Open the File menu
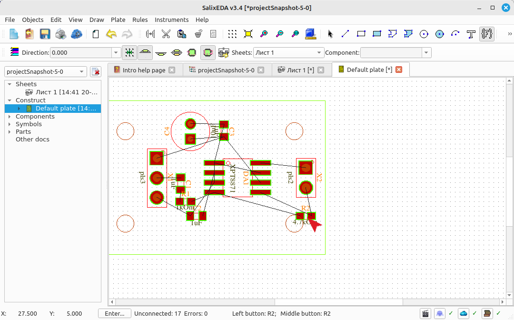The image size is (514, 320). click(10, 20)
